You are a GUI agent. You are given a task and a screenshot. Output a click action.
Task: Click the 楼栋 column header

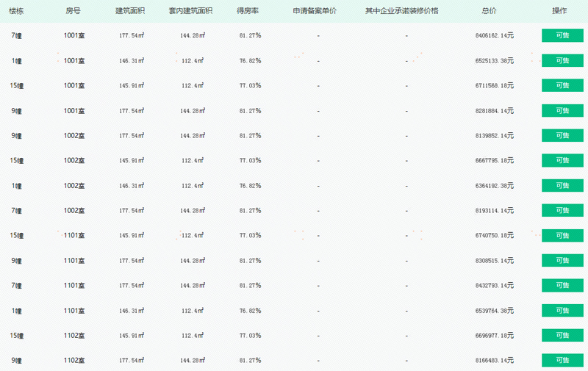pos(16,11)
